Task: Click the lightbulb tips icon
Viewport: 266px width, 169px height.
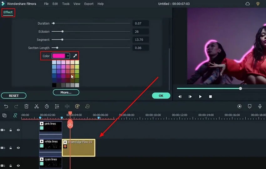Action: (258, 3)
